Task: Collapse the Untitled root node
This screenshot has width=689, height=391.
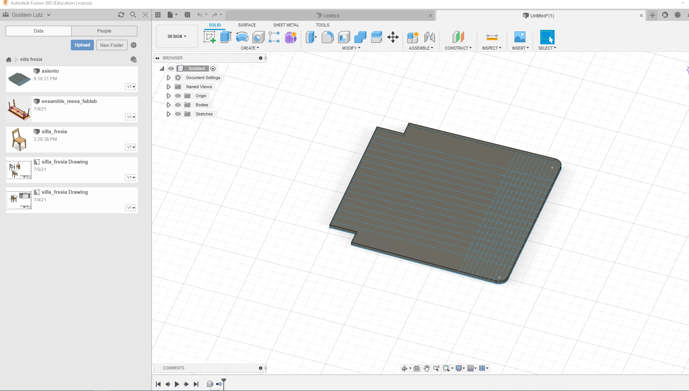Action: coord(162,69)
